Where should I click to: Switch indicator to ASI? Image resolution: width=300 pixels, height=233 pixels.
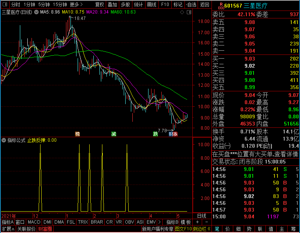point(140,222)
